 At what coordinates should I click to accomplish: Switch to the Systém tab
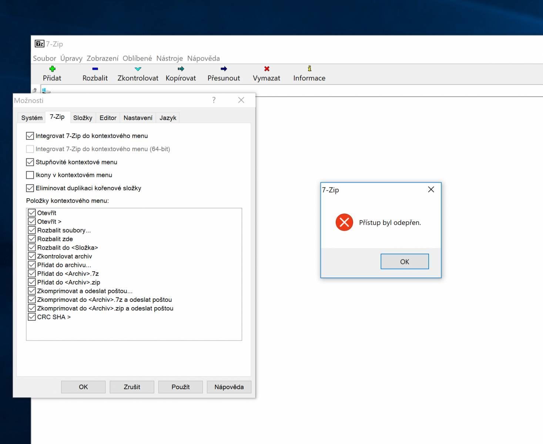32,118
